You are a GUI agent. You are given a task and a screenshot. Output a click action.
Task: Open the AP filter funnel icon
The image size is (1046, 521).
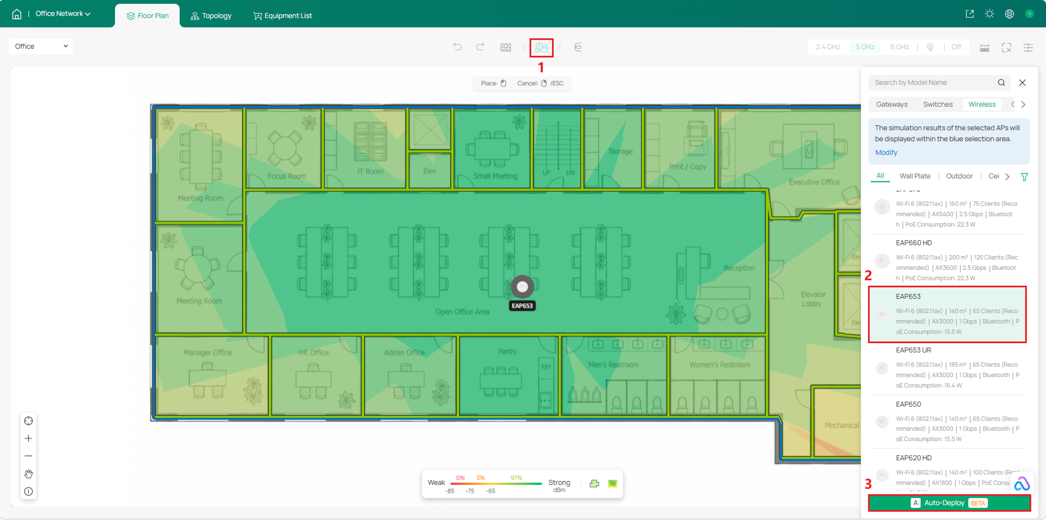tap(1024, 177)
